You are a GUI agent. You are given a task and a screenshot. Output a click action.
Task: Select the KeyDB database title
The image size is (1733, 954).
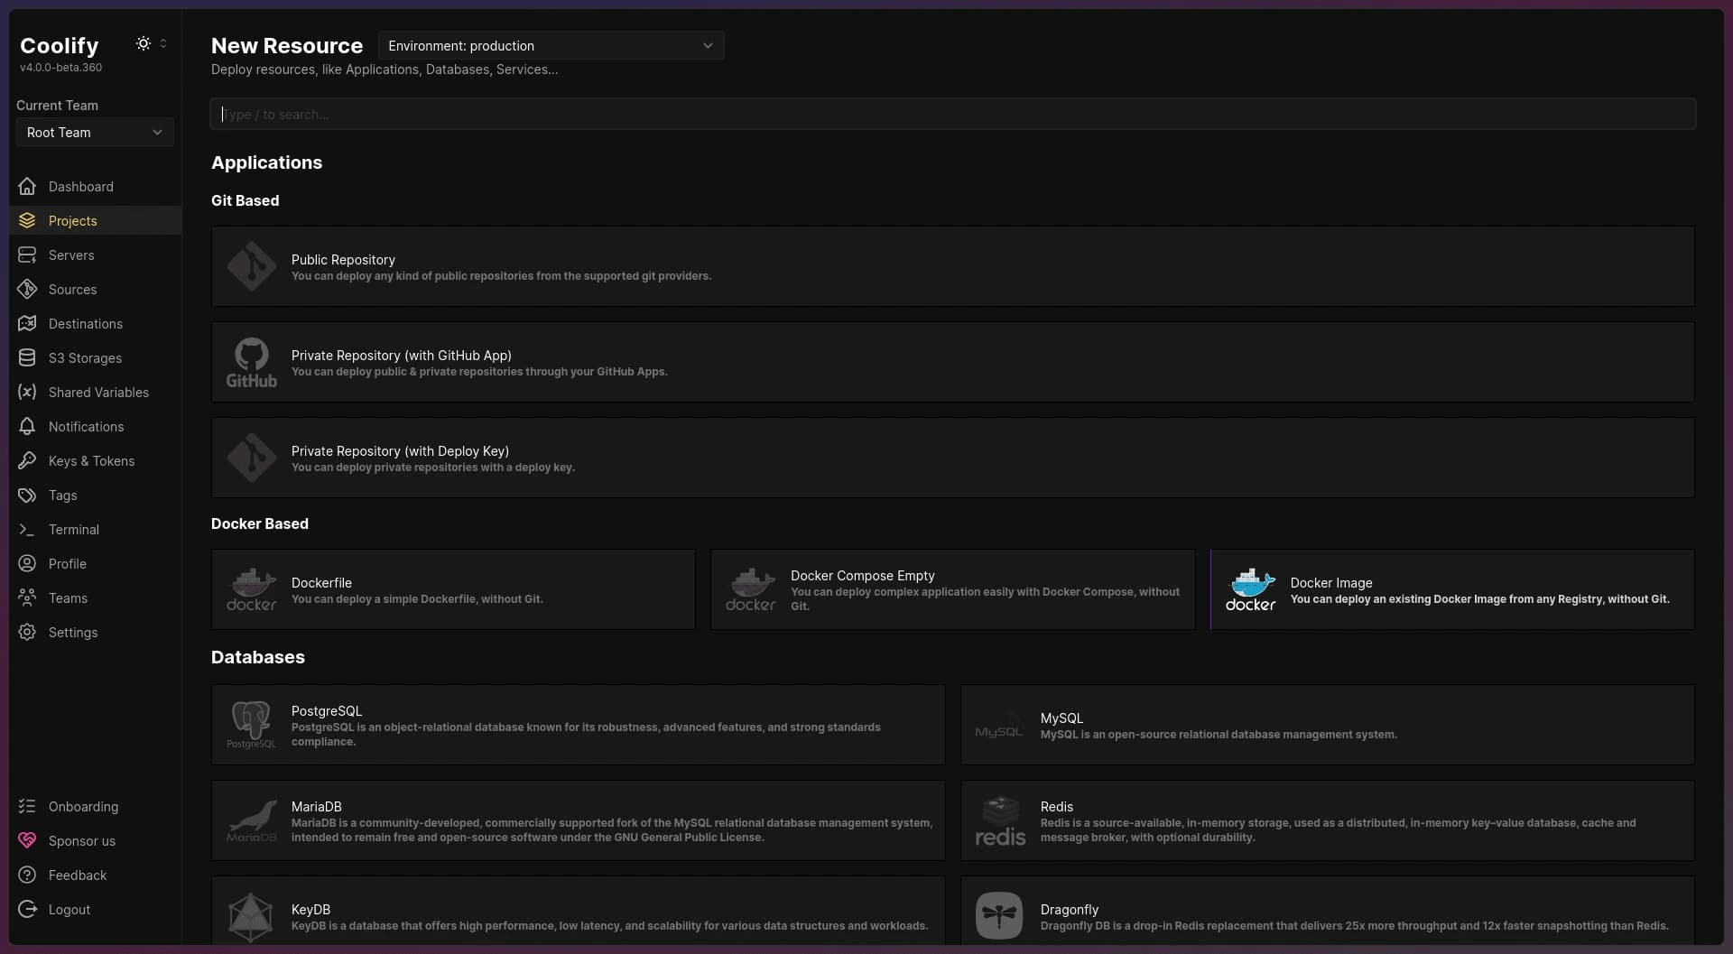click(310, 909)
